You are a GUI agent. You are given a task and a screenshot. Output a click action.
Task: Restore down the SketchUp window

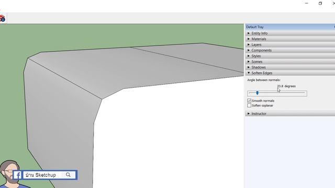[320, 3]
